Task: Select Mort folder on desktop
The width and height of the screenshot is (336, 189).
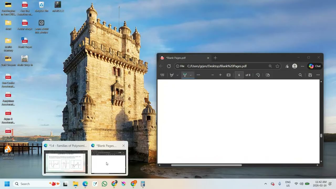Action: 8,25
